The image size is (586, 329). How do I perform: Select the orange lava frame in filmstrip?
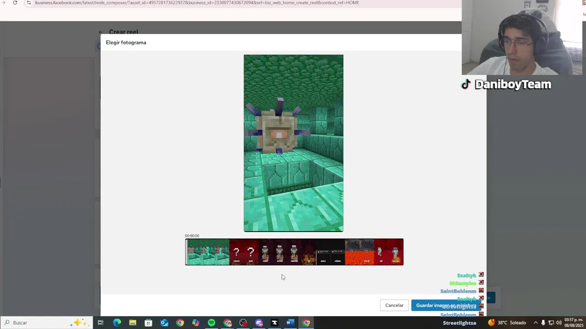point(359,252)
